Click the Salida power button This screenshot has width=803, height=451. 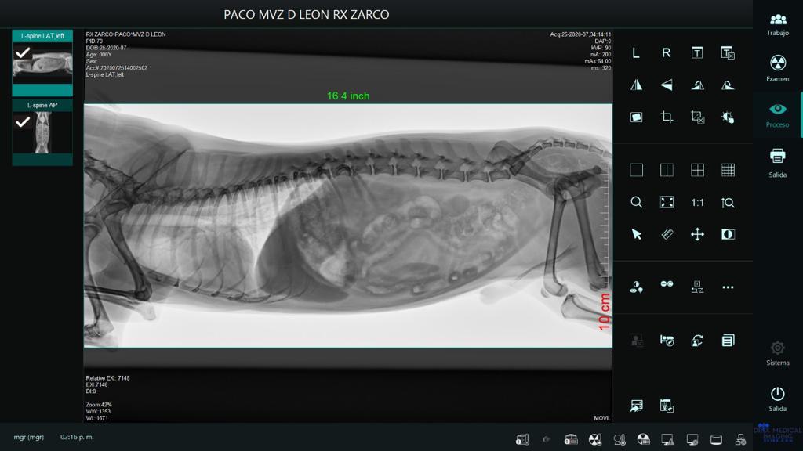pos(777,398)
